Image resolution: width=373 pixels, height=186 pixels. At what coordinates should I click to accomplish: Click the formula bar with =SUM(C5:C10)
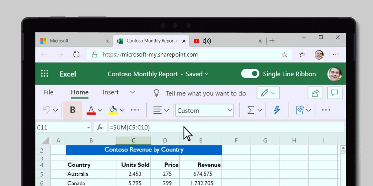point(226,128)
